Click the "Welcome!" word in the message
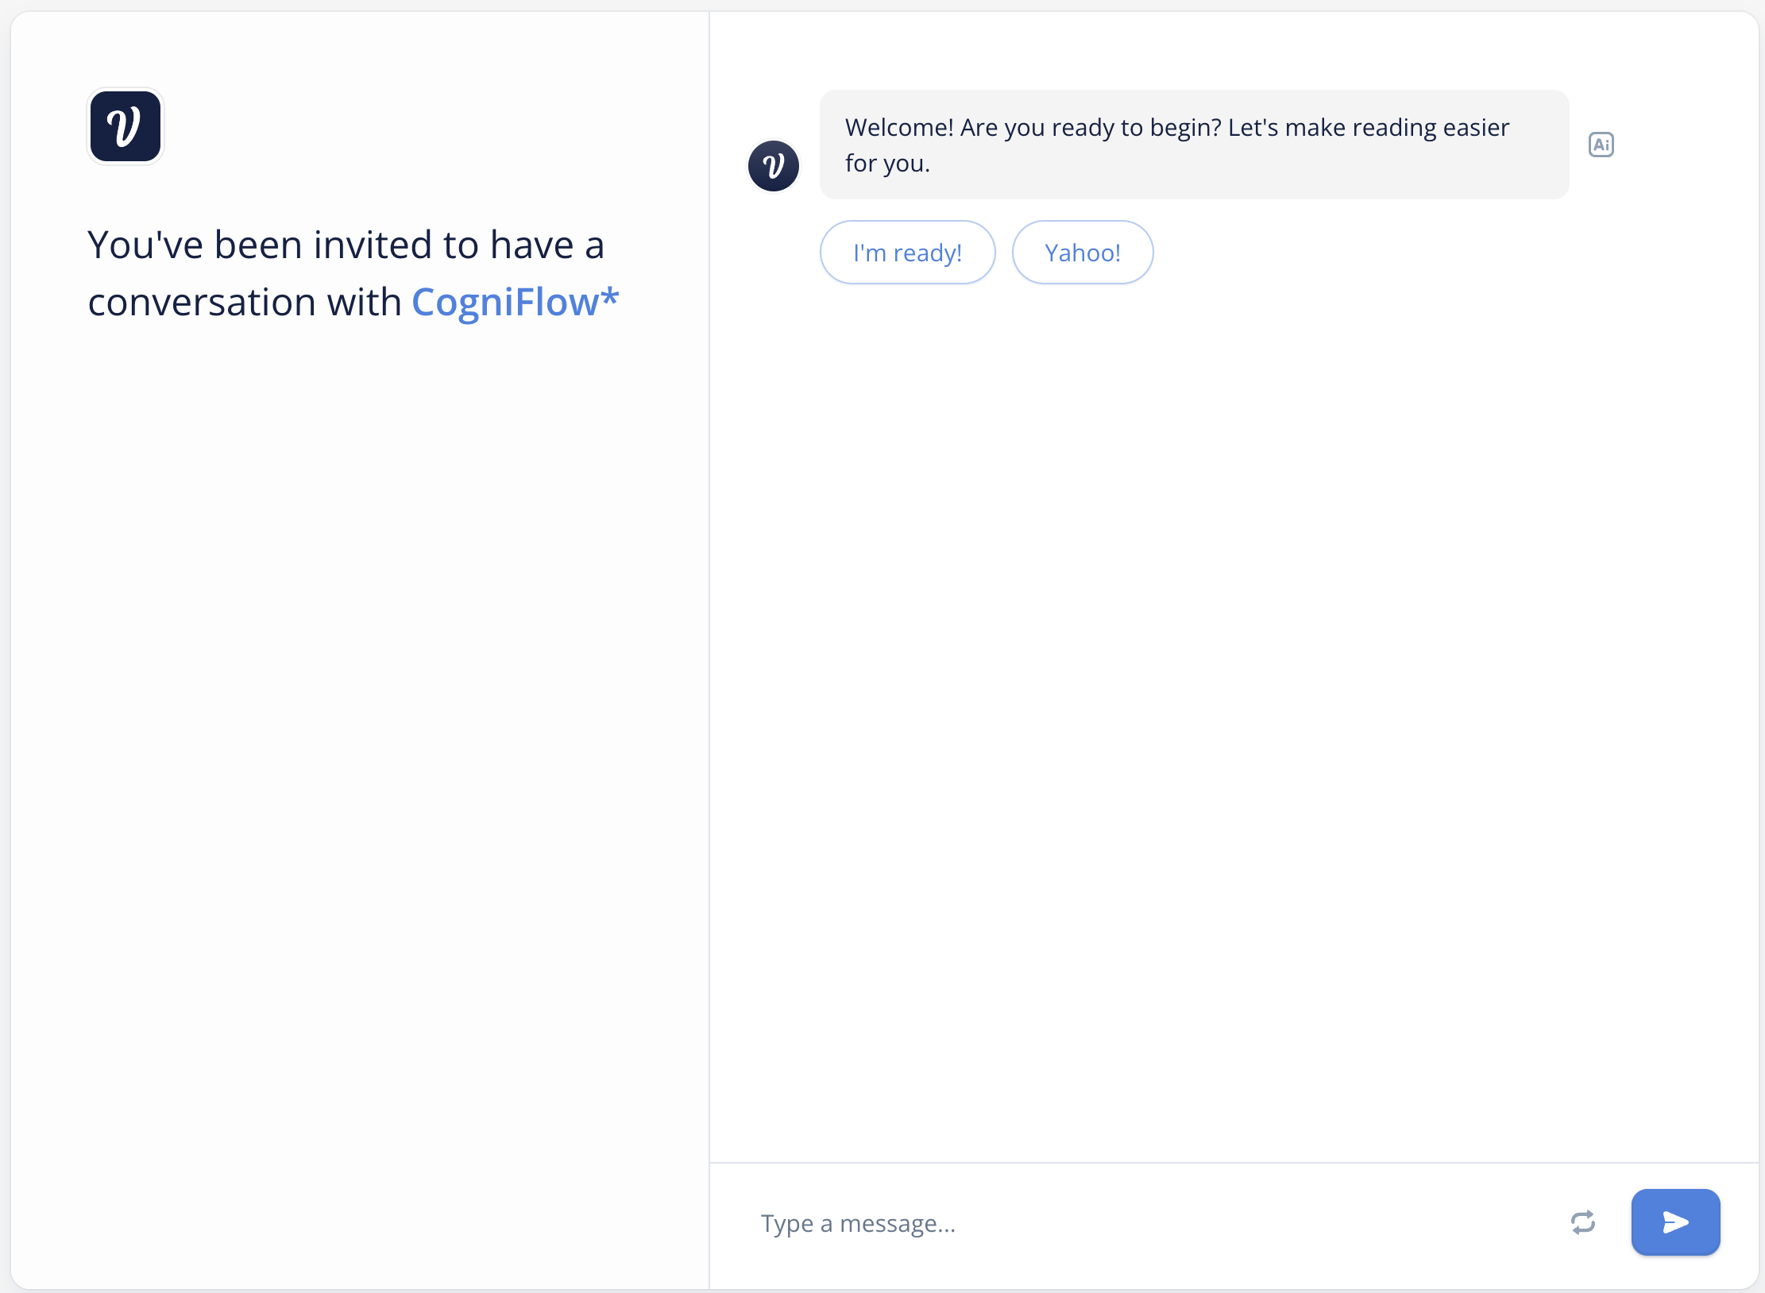The image size is (1765, 1293). pos(899,128)
